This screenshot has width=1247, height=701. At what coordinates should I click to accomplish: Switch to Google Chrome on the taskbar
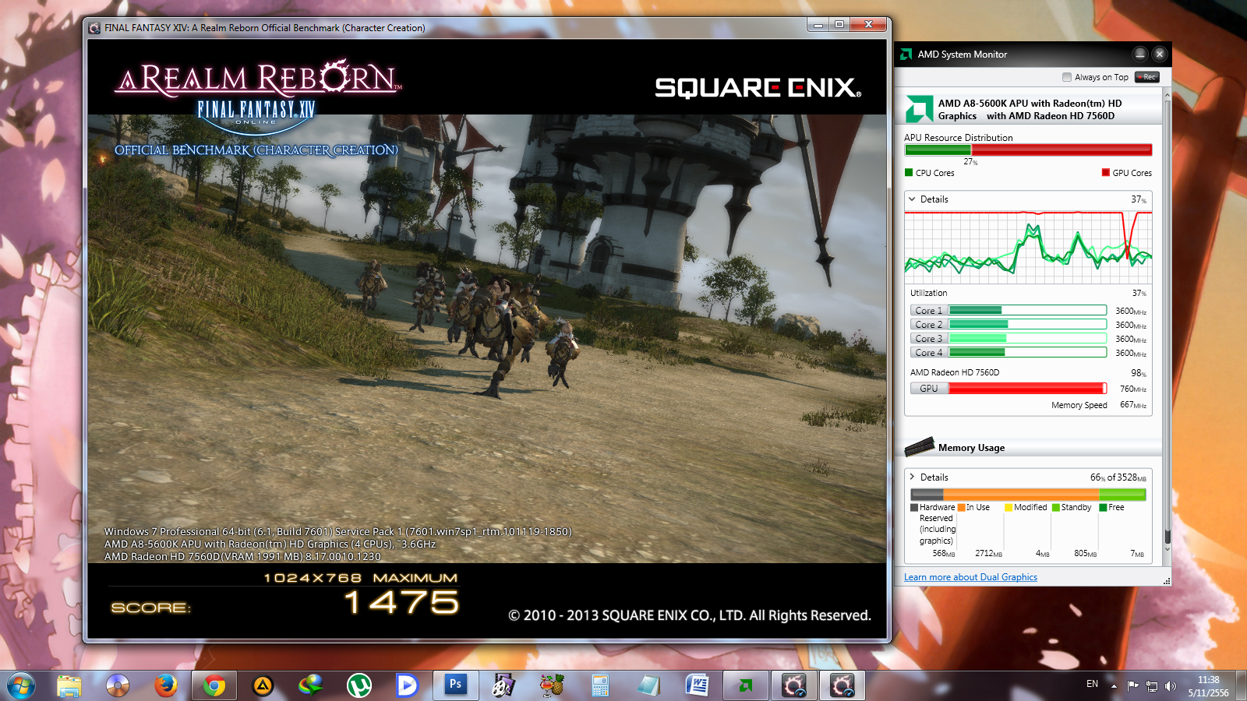pyautogui.click(x=214, y=685)
